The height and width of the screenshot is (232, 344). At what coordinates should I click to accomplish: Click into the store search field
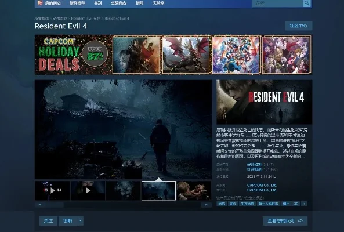(x=277, y=3)
